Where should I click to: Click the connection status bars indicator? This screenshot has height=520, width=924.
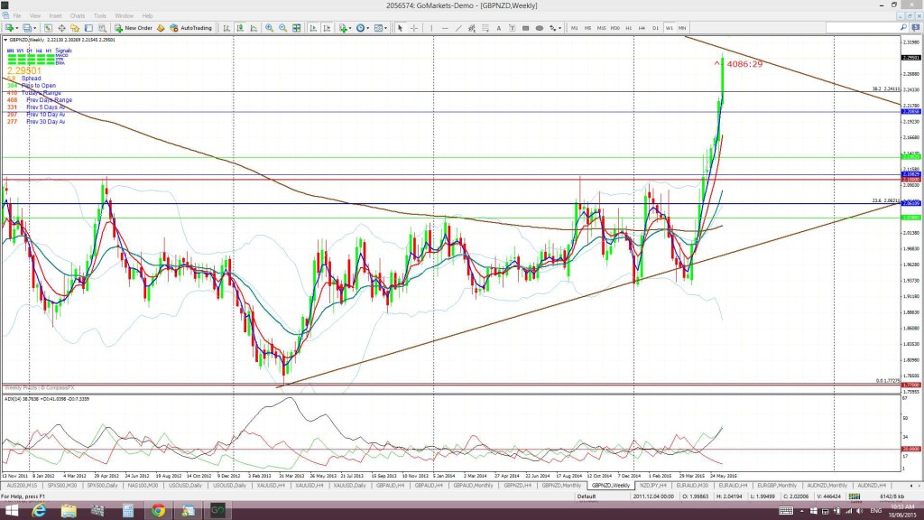click(854, 497)
